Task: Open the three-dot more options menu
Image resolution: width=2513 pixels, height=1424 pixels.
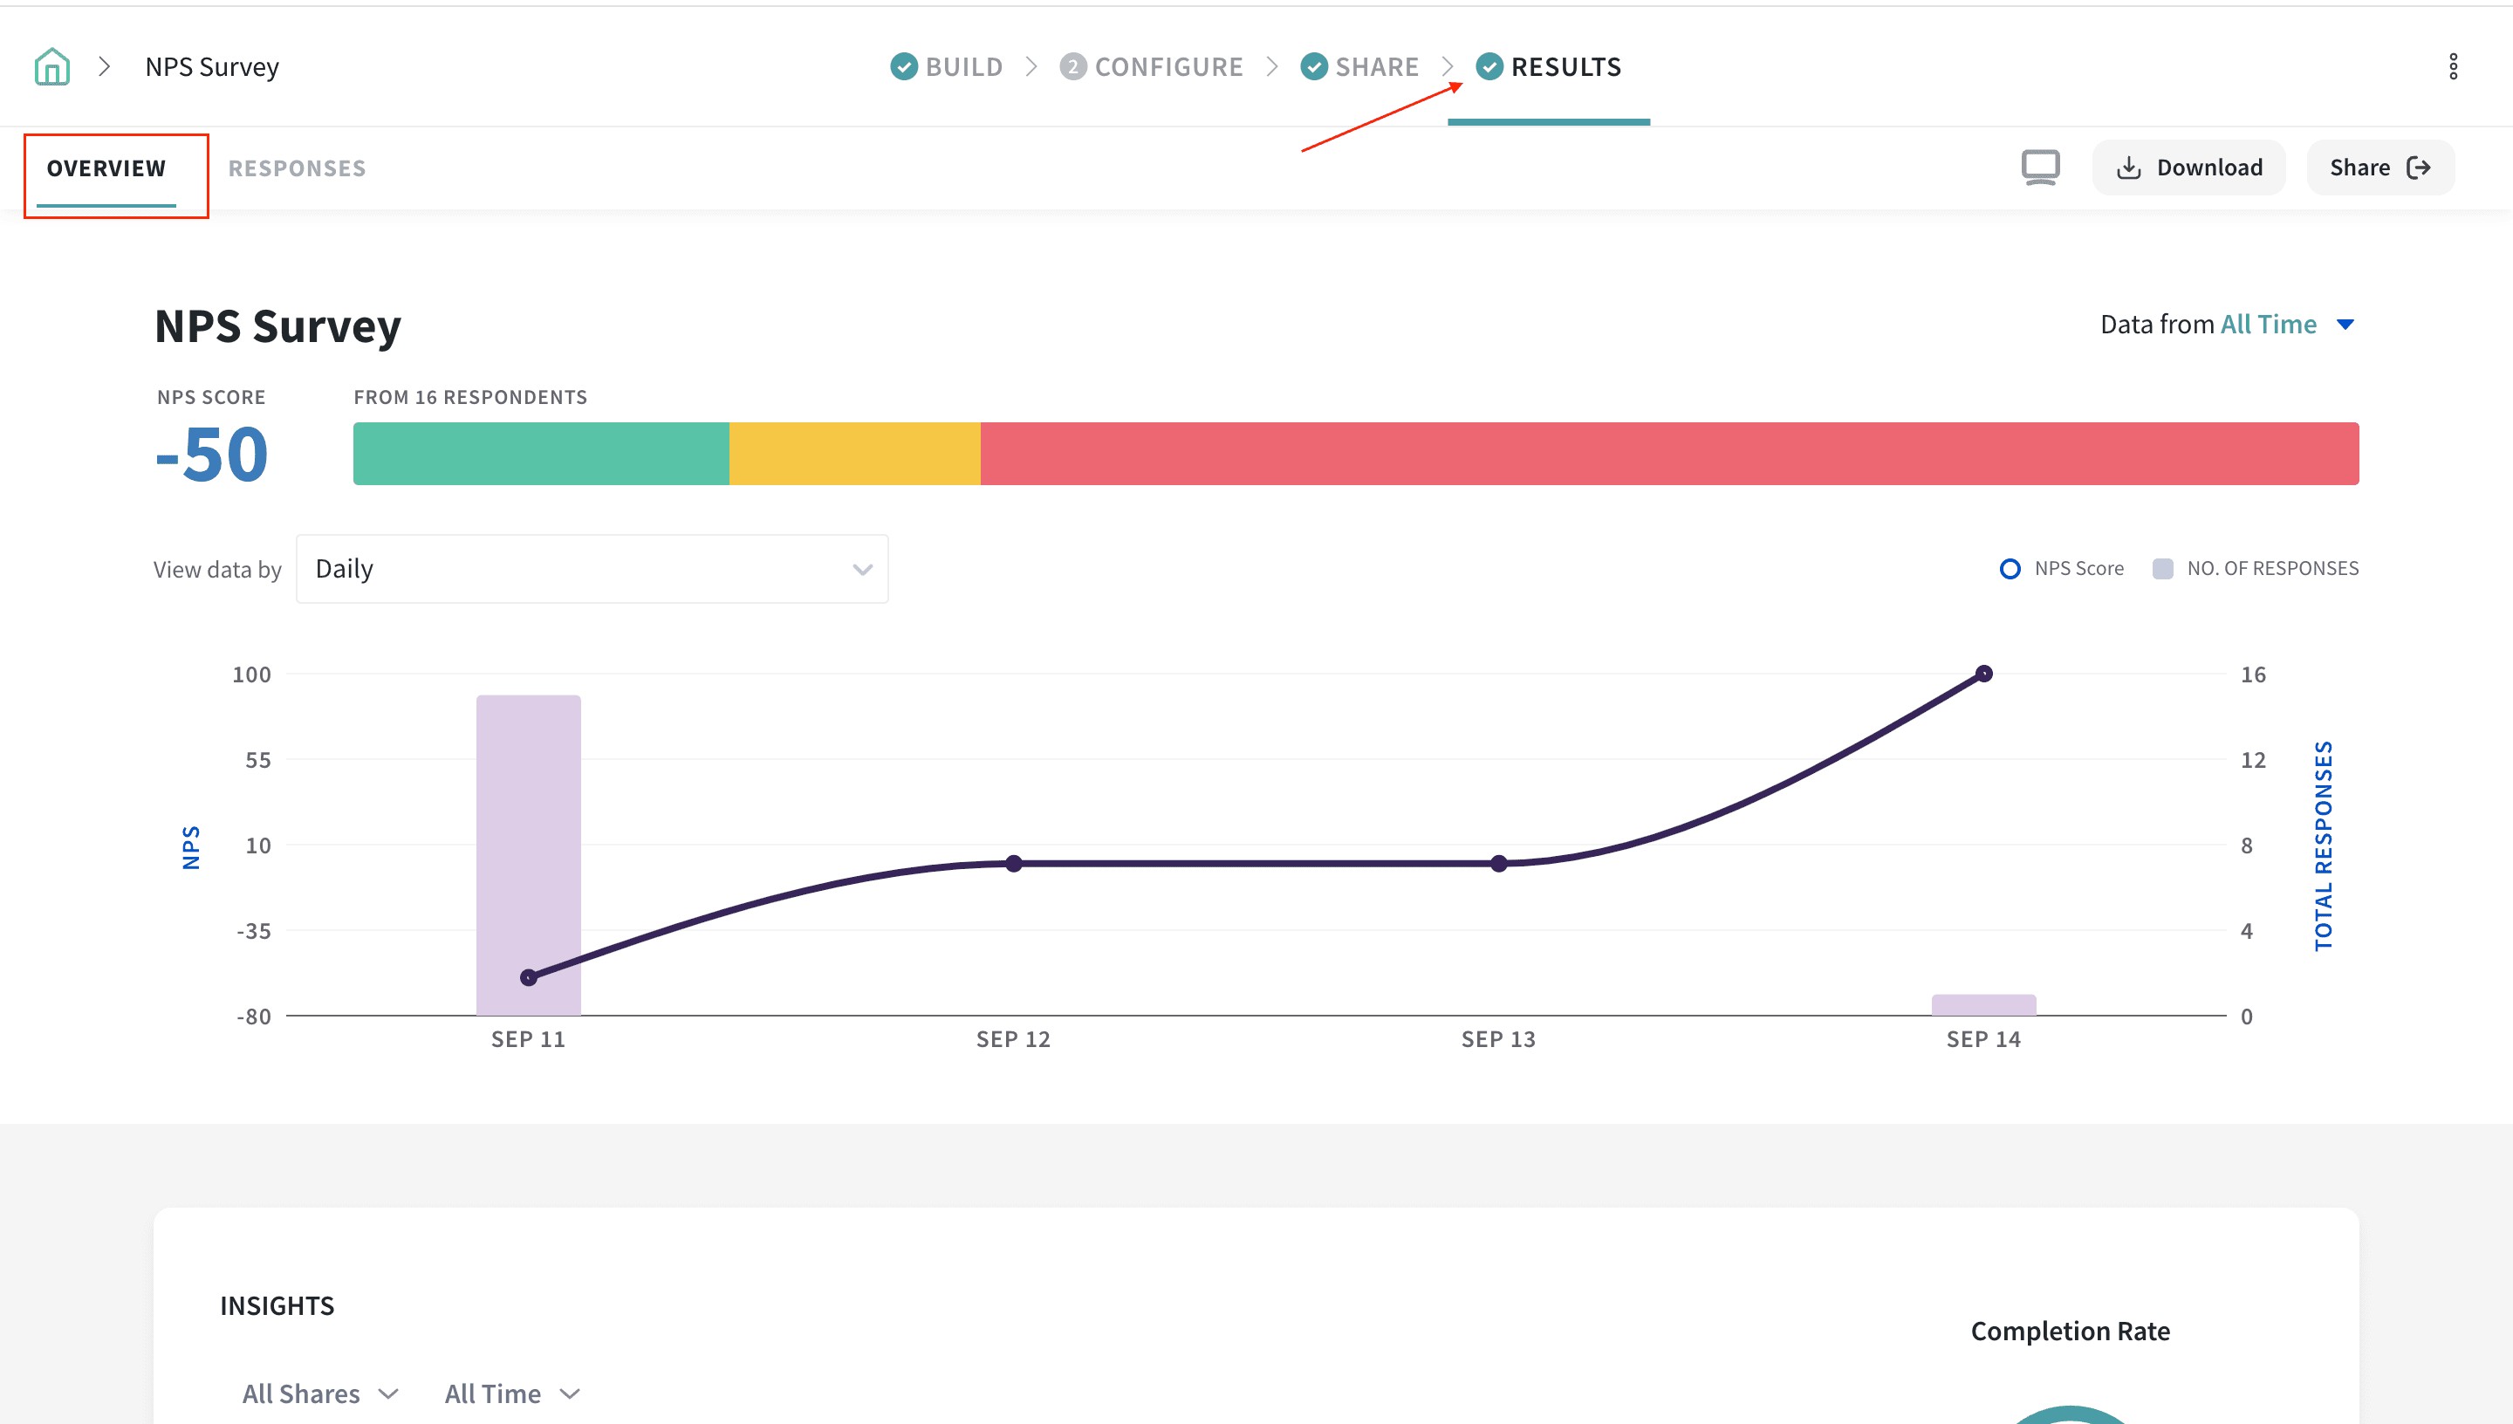Action: tap(2453, 66)
